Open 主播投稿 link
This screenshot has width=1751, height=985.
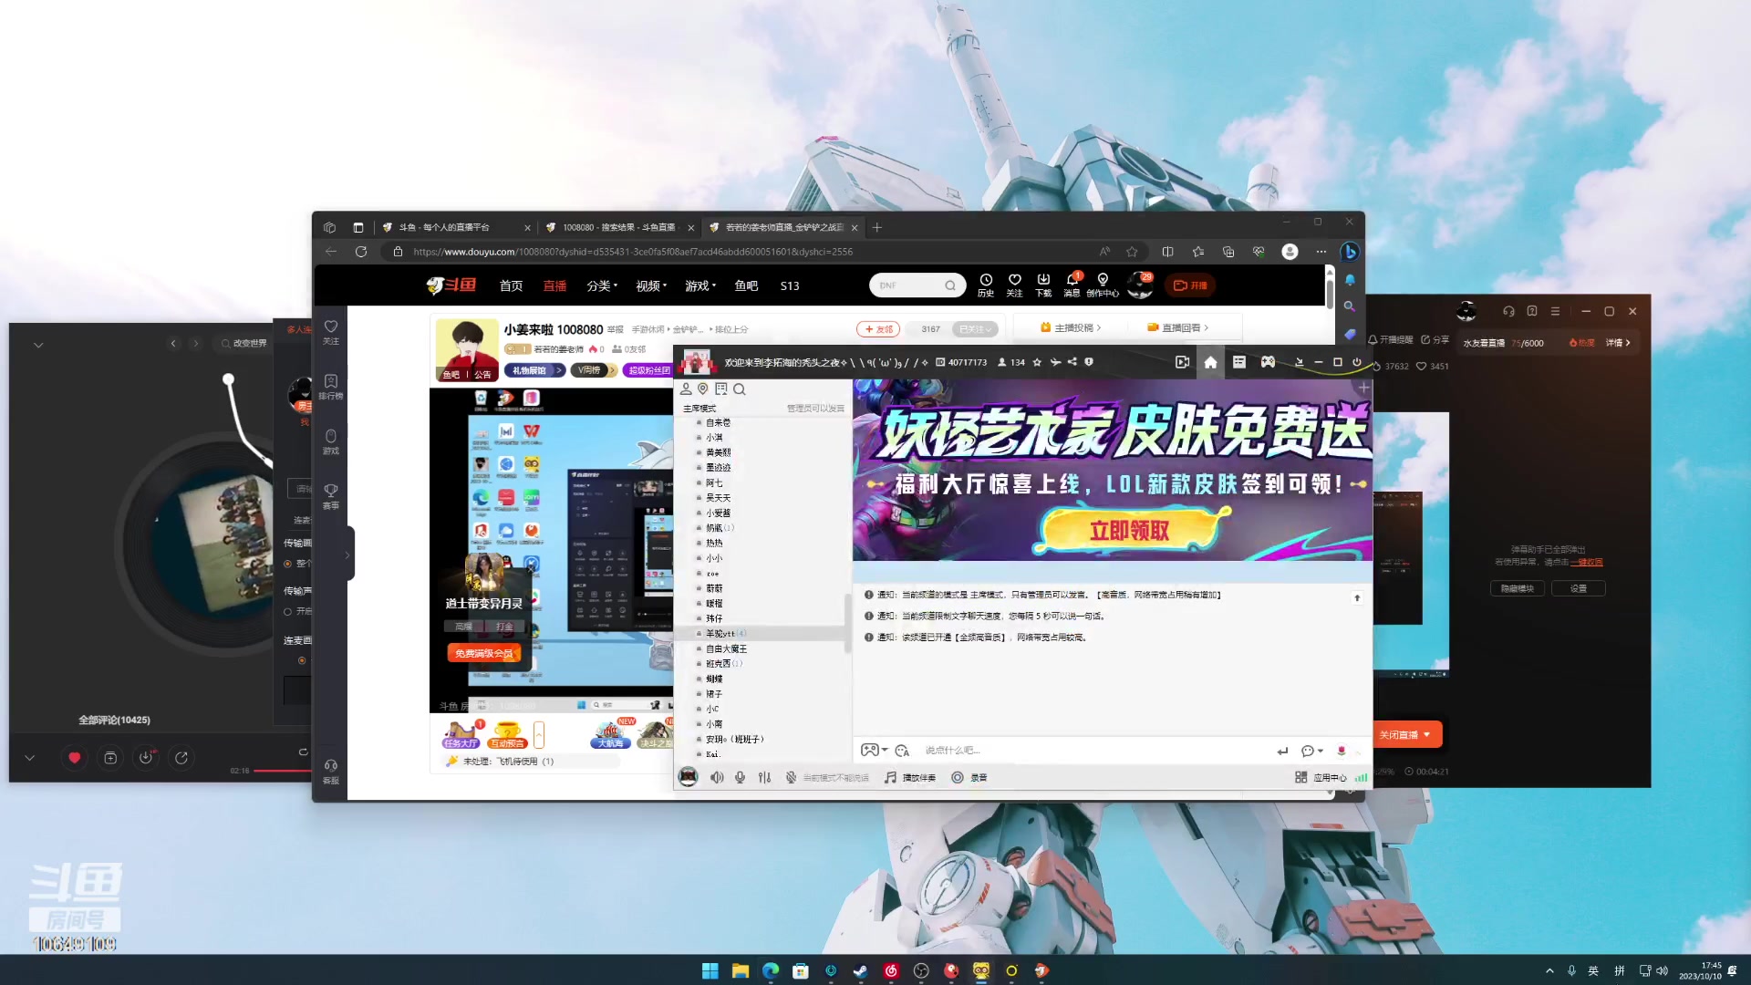1070,327
